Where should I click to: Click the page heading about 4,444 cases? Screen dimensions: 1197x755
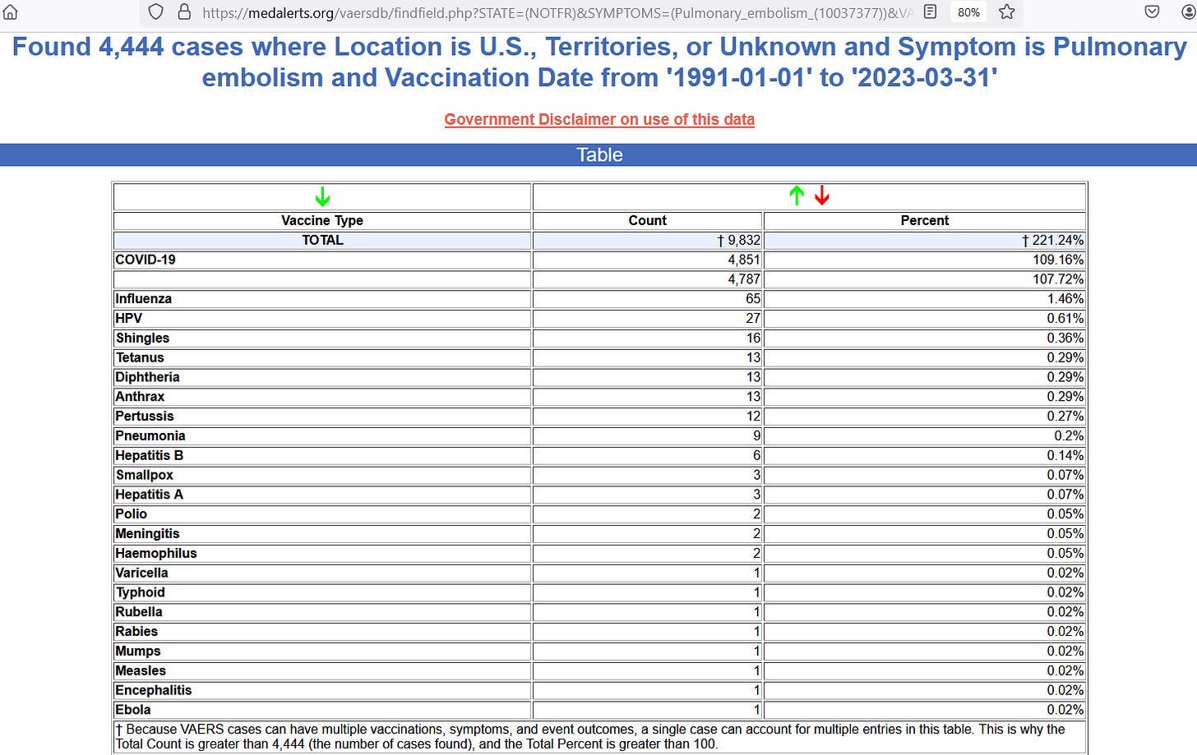599,62
